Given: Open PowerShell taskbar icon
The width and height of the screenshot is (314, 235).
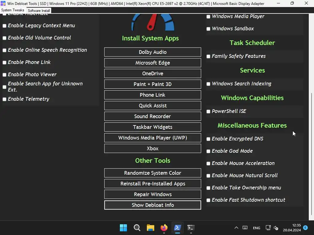Looking at the screenshot, I should point(178,228).
